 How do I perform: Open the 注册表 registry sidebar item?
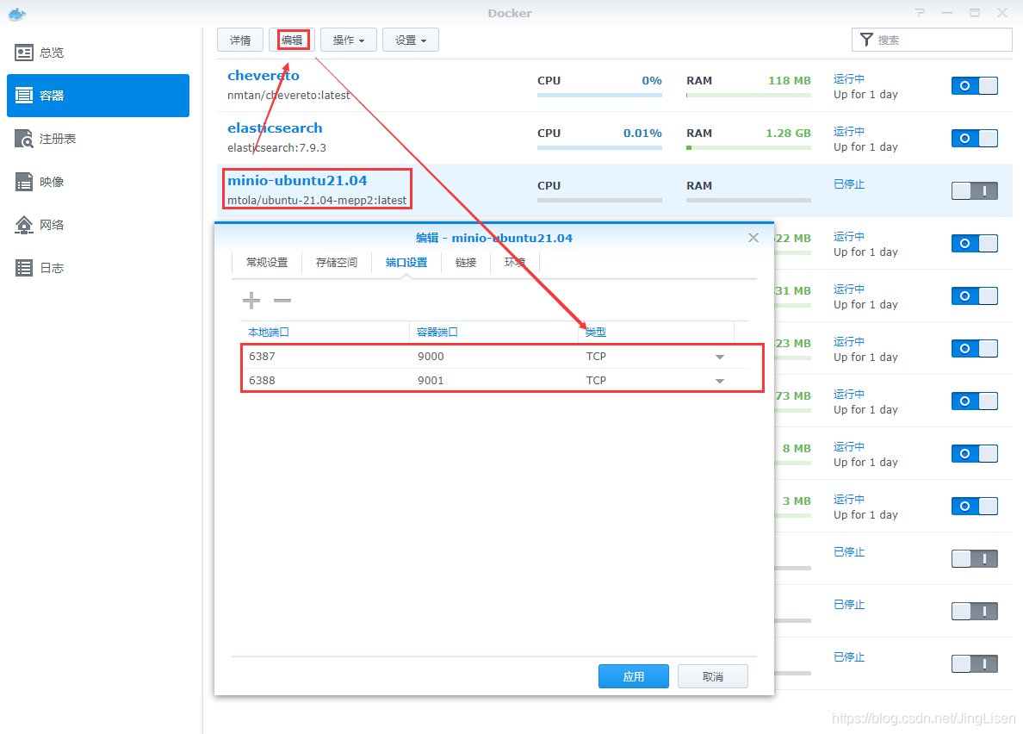coord(98,139)
